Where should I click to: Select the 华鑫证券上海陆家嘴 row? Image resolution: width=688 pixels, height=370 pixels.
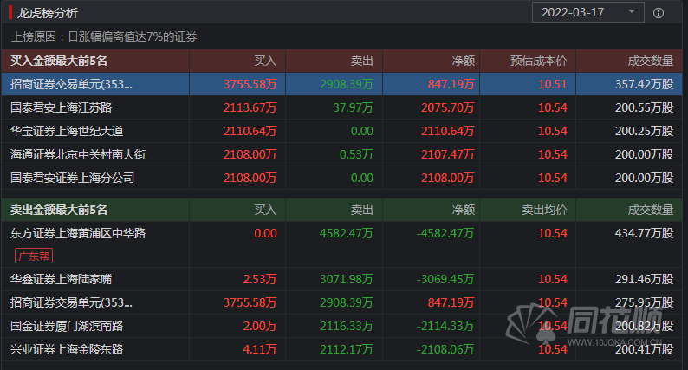pos(341,279)
